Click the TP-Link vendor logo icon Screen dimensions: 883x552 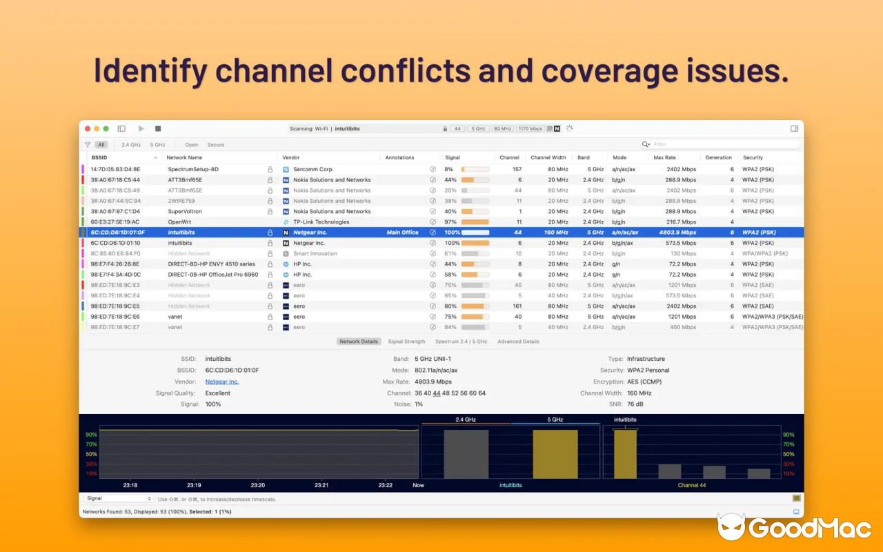[x=286, y=222]
